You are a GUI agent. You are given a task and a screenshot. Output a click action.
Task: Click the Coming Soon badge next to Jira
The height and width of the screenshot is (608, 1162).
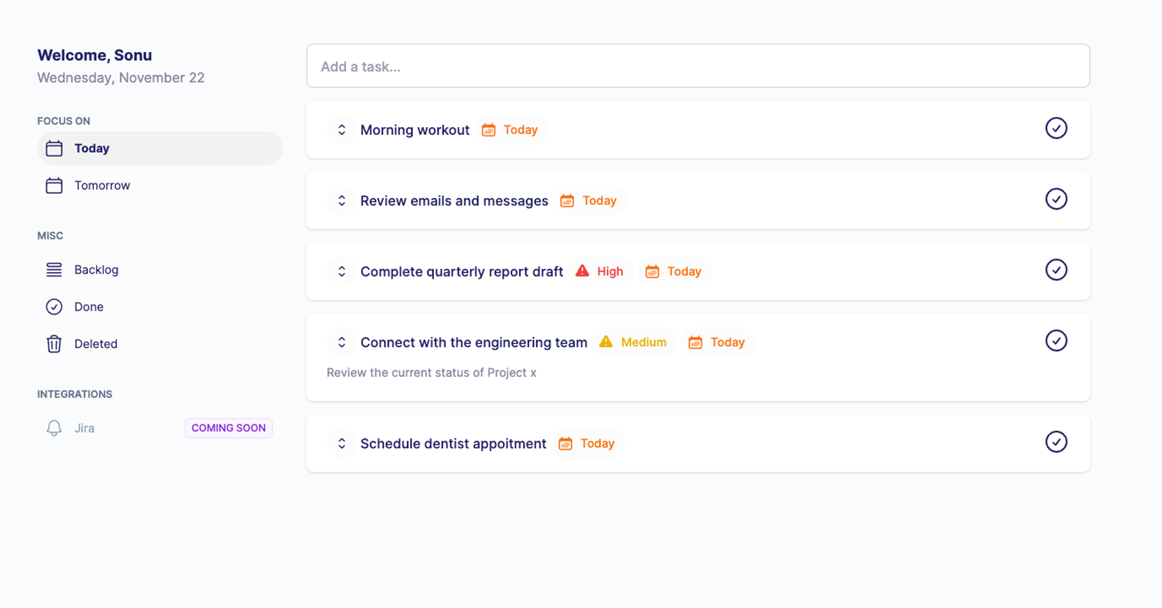(228, 428)
